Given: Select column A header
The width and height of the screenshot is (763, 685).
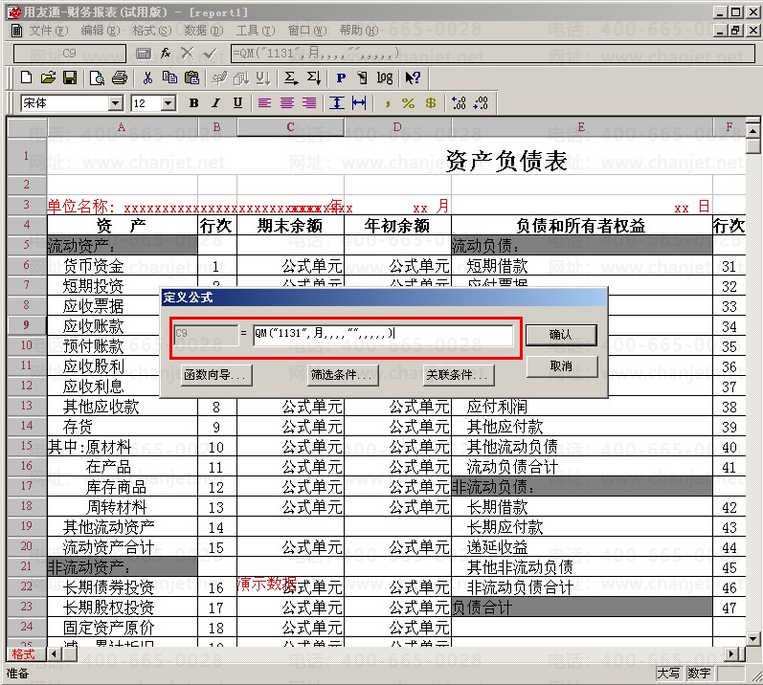Looking at the screenshot, I should click(122, 127).
